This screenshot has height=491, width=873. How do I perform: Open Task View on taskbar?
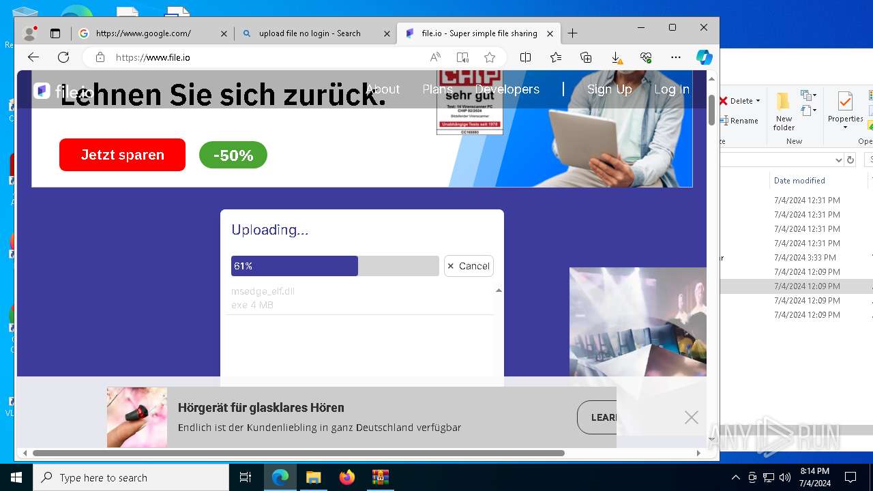coord(246,477)
